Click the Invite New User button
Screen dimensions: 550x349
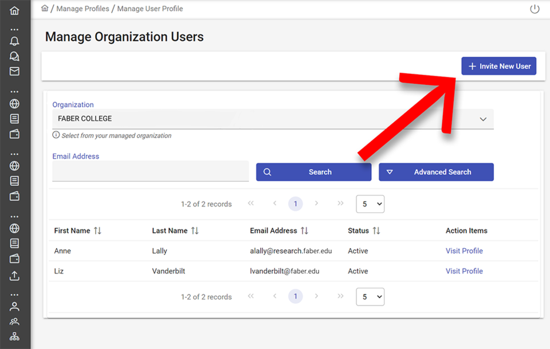click(x=498, y=65)
